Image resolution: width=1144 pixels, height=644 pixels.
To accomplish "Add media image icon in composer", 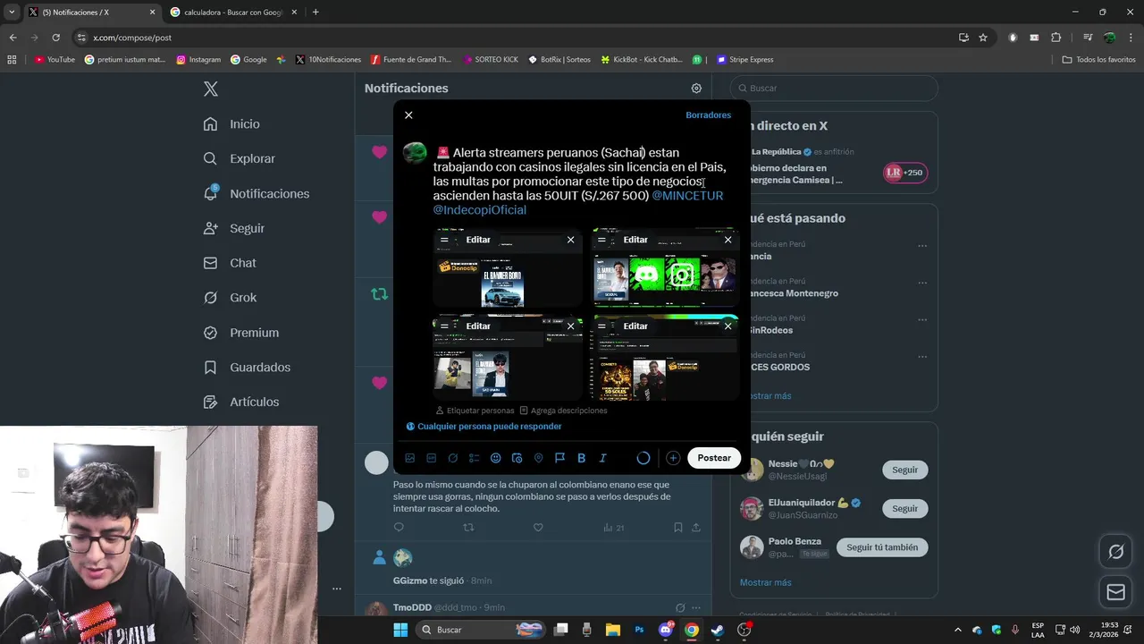I will 410,458.
